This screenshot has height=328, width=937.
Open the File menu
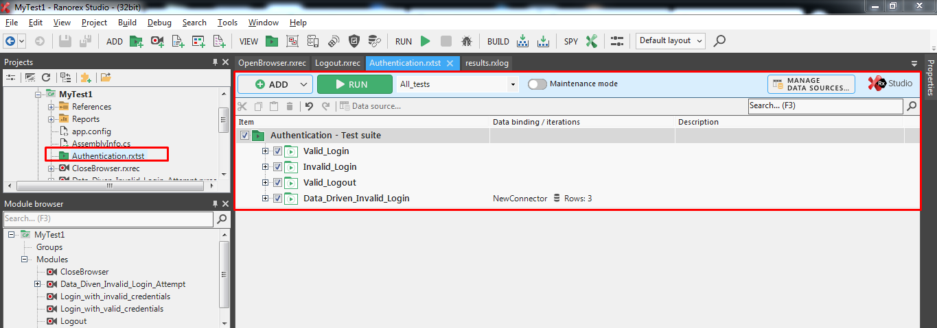(x=11, y=23)
